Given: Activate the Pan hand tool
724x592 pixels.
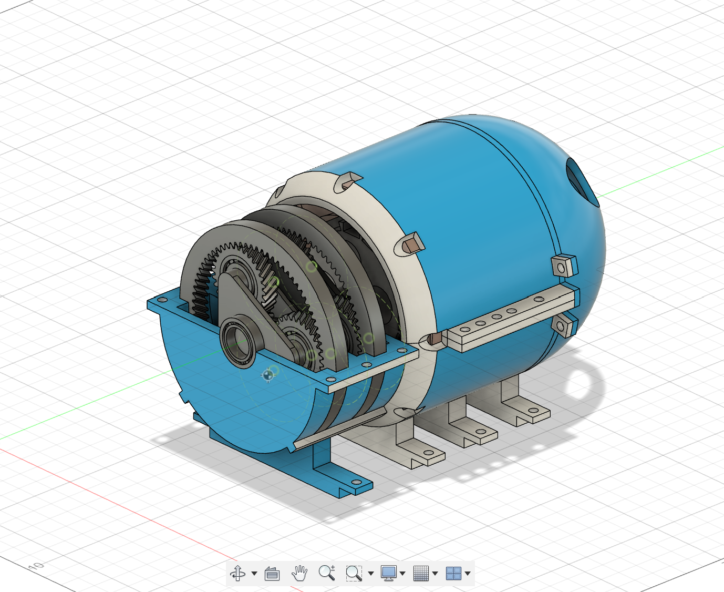Looking at the screenshot, I should pyautogui.click(x=299, y=573).
